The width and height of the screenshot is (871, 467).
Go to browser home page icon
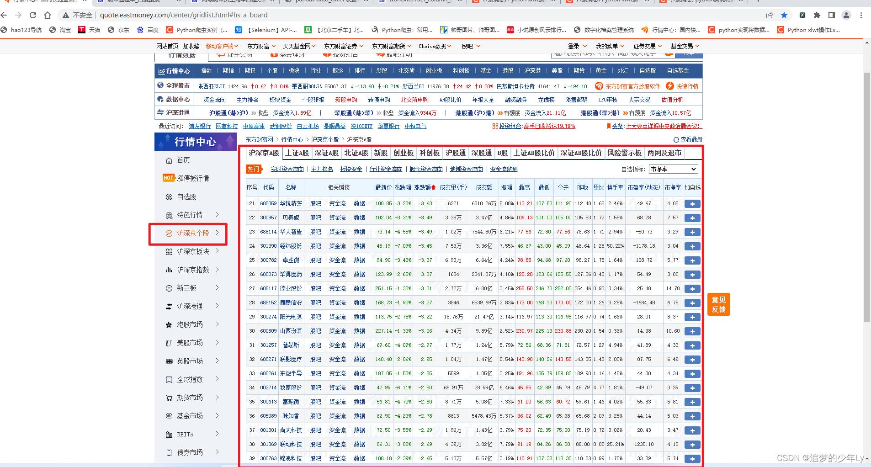pyautogui.click(x=48, y=15)
